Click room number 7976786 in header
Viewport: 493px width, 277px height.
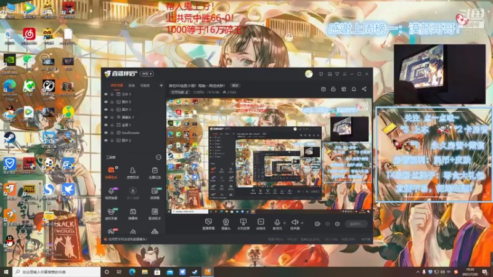coord(213,92)
